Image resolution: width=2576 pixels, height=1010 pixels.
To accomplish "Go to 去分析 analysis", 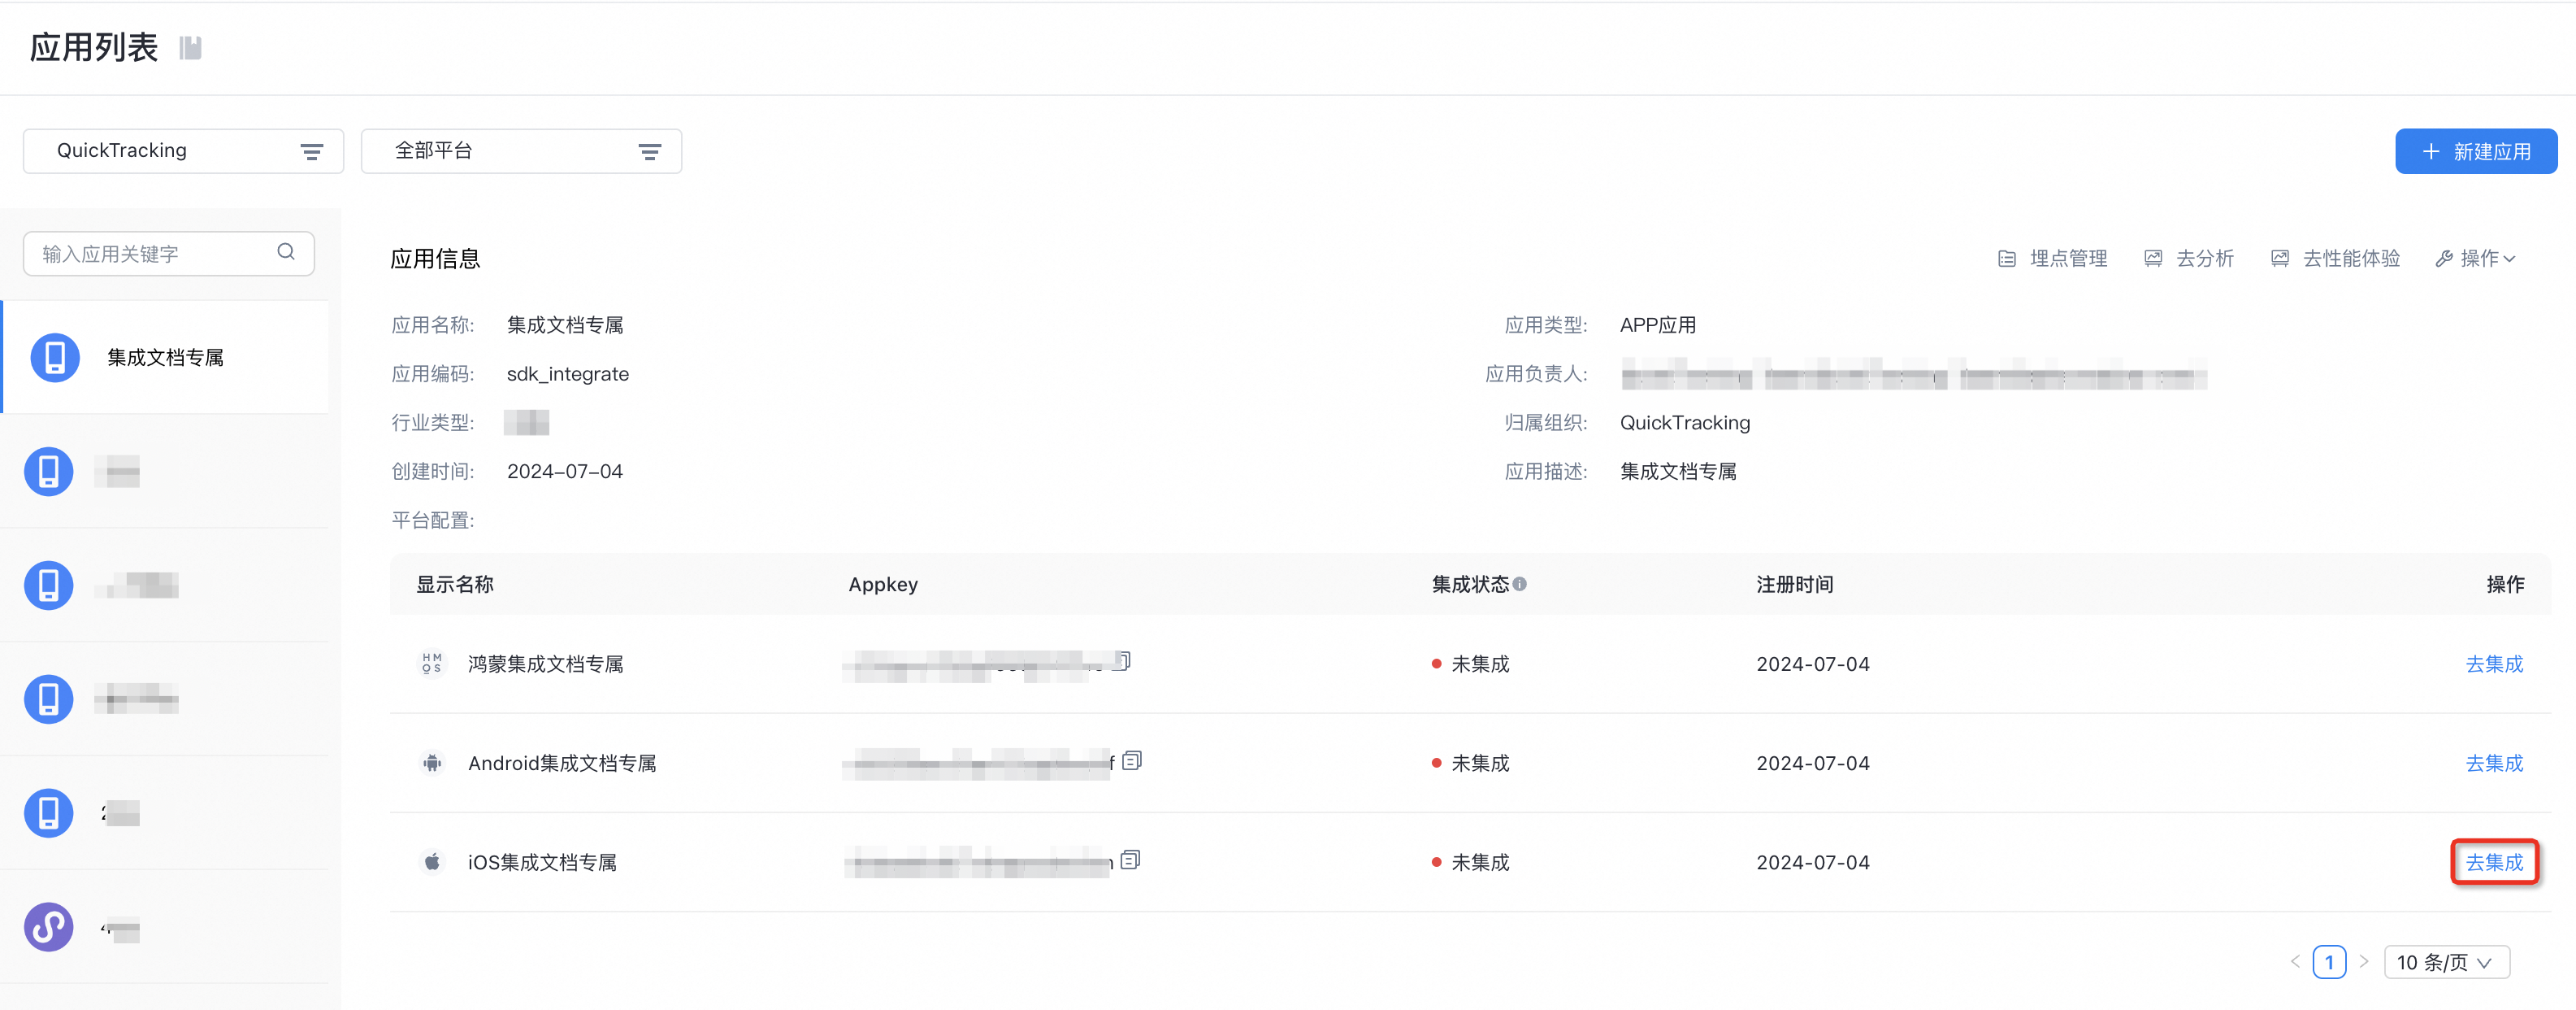I will [2189, 259].
